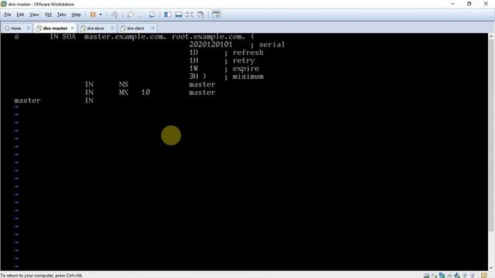Select the dns-master tab
495x278 pixels.
pos(55,28)
